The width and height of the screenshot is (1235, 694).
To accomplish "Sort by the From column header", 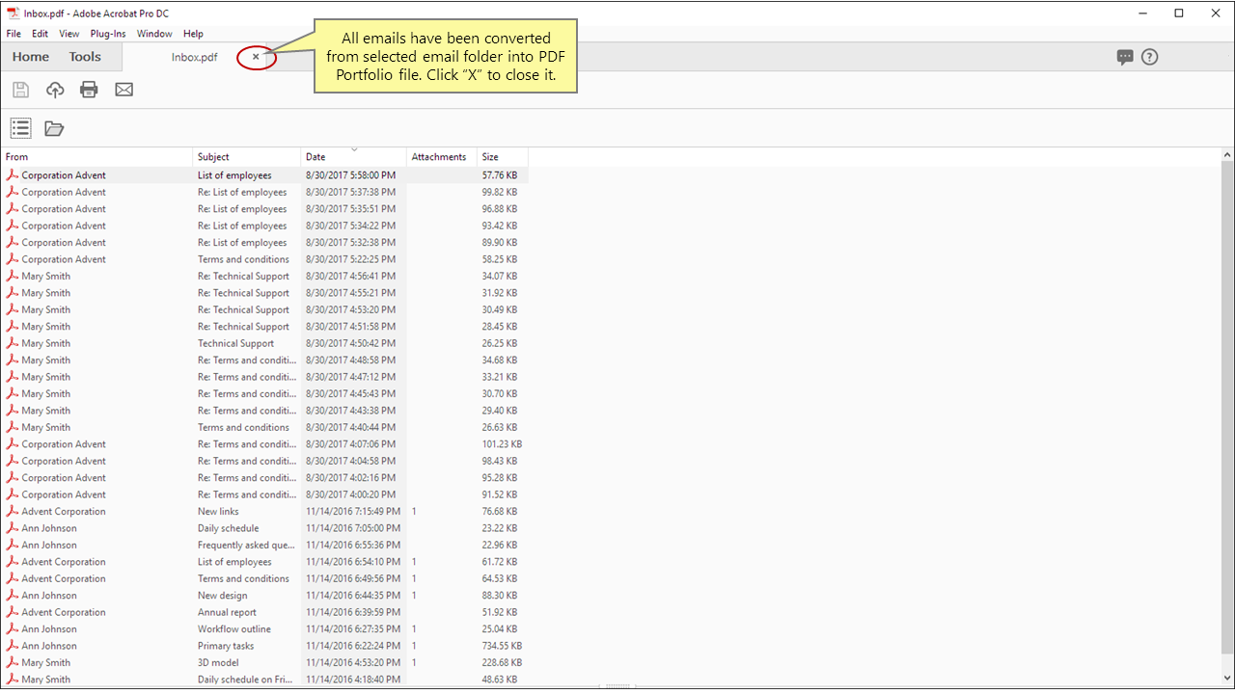I will [96, 156].
